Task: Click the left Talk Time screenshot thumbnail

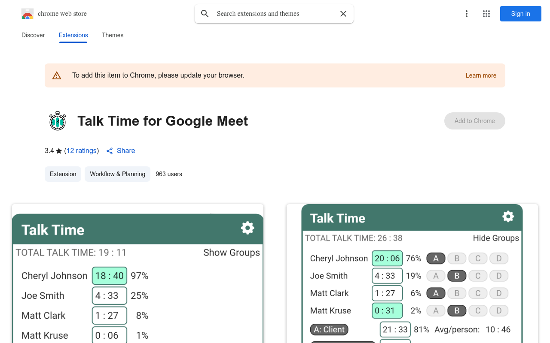Action: point(137,274)
